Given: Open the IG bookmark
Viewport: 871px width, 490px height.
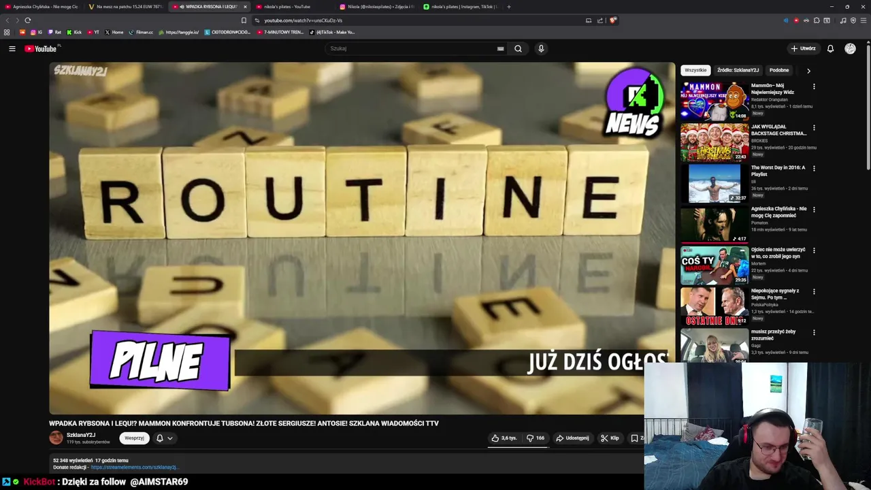Looking at the screenshot, I should [36, 32].
